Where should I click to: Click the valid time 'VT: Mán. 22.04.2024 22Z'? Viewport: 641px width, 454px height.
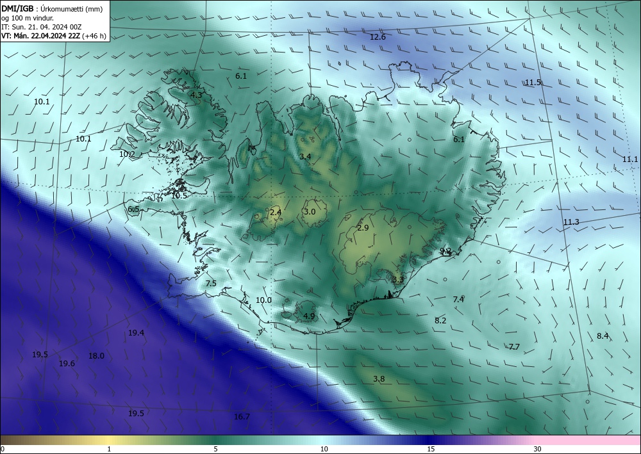coord(41,36)
